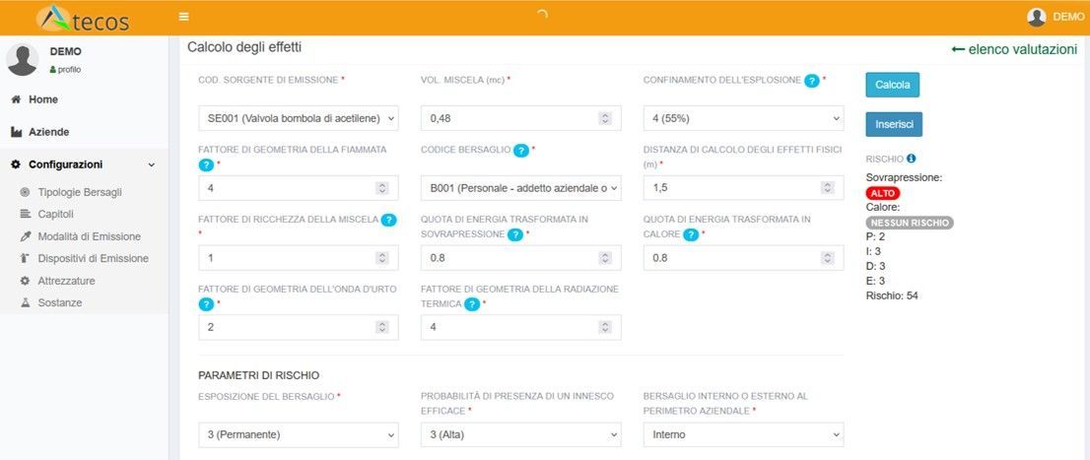
Task: Click the Calcola button
Action: [892, 85]
